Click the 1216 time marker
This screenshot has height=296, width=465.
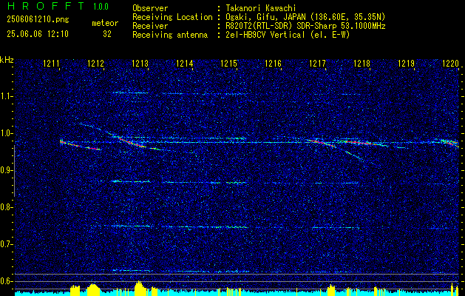point(273,63)
